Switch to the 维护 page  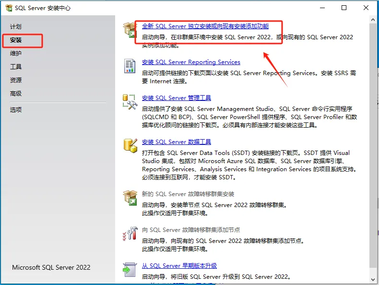tap(16, 53)
